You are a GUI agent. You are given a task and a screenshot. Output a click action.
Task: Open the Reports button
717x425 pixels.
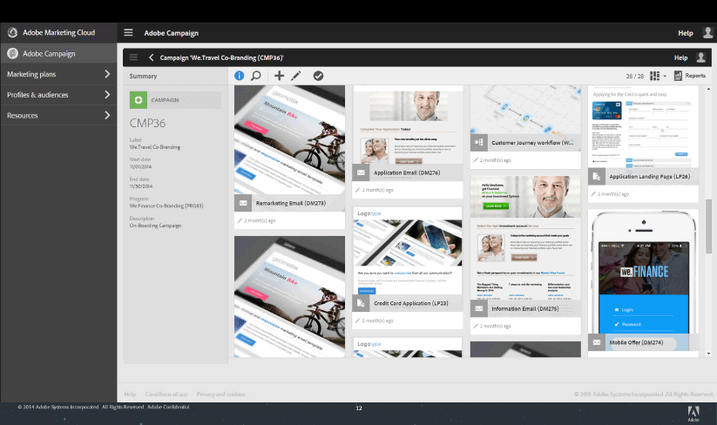(x=689, y=76)
